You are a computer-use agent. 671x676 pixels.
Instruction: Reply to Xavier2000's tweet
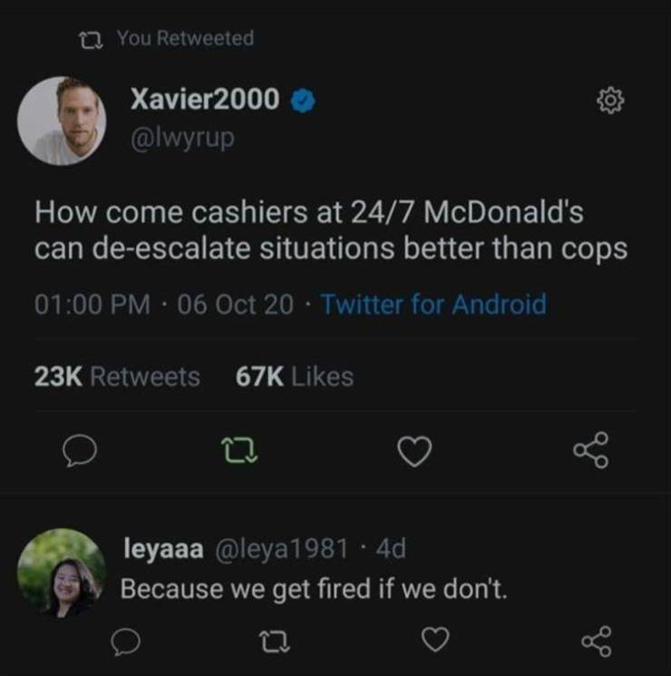tap(79, 451)
